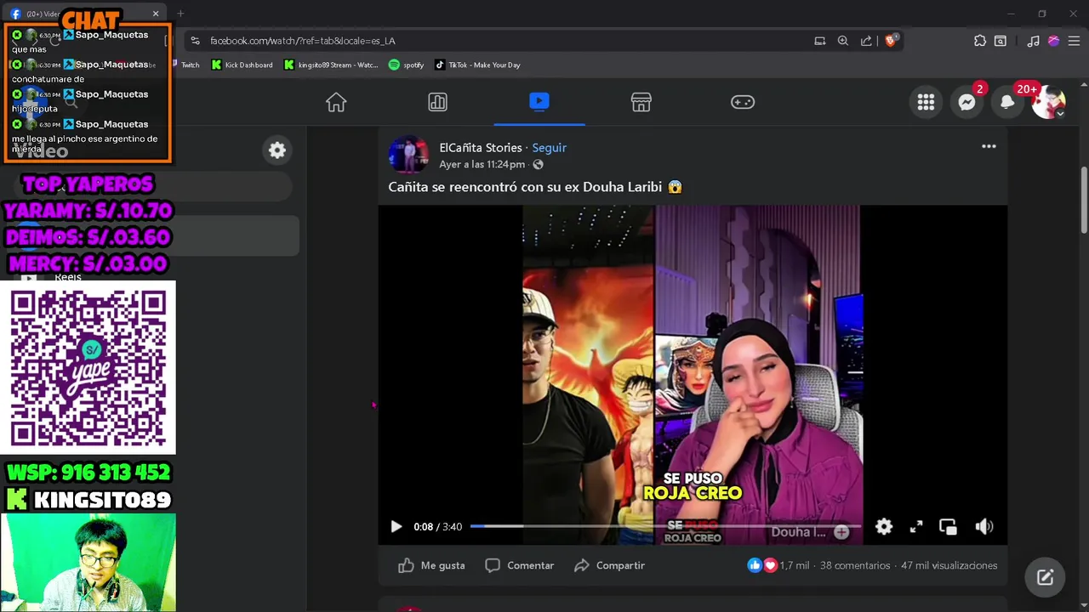Click the browser address bar URL
The image size is (1089, 612).
pyautogui.click(x=302, y=41)
